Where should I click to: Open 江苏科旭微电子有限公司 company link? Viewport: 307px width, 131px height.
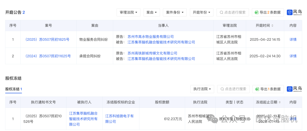click(x=119, y=119)
